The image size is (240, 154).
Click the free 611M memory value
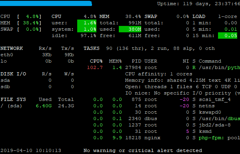coord(135,36)
